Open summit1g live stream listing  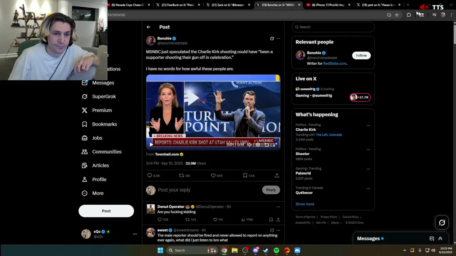[x=333, y=92]
